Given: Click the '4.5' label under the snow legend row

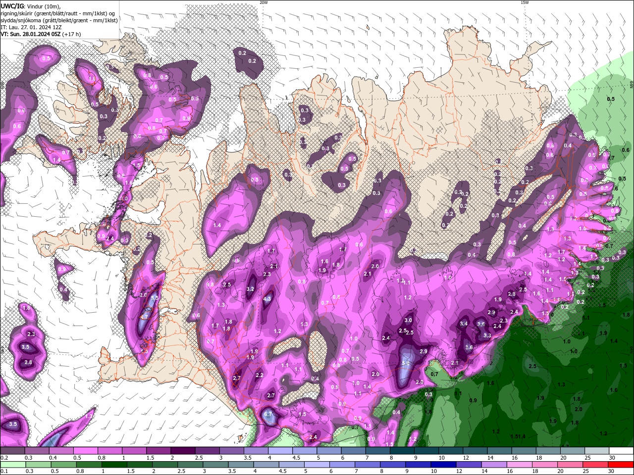Looking at the screenshot, I should click(296, 458).
